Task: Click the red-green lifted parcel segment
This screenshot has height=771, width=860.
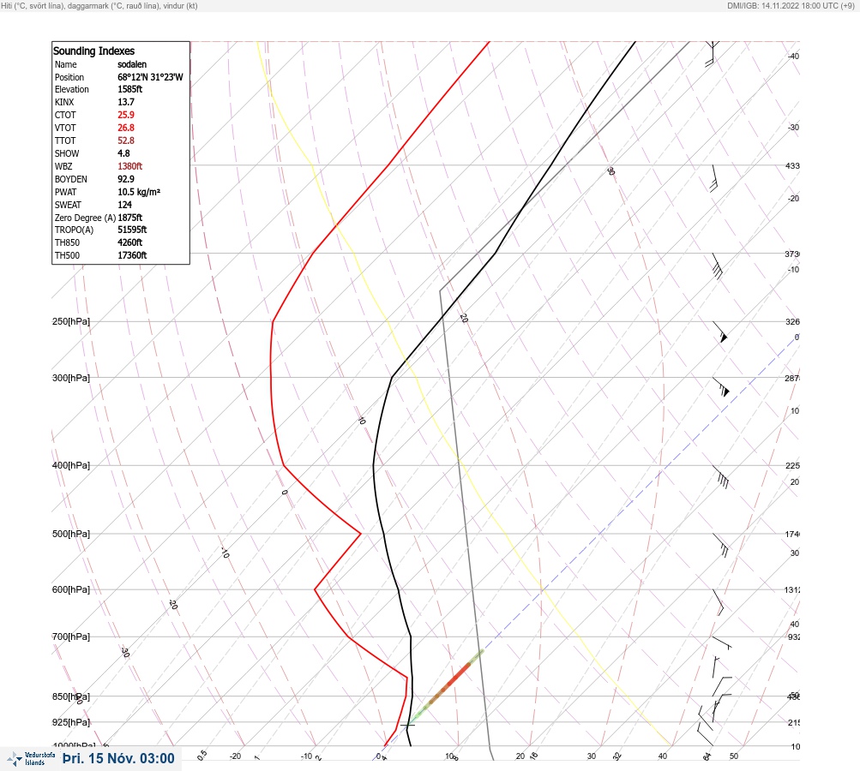Action: coord(448,685)
